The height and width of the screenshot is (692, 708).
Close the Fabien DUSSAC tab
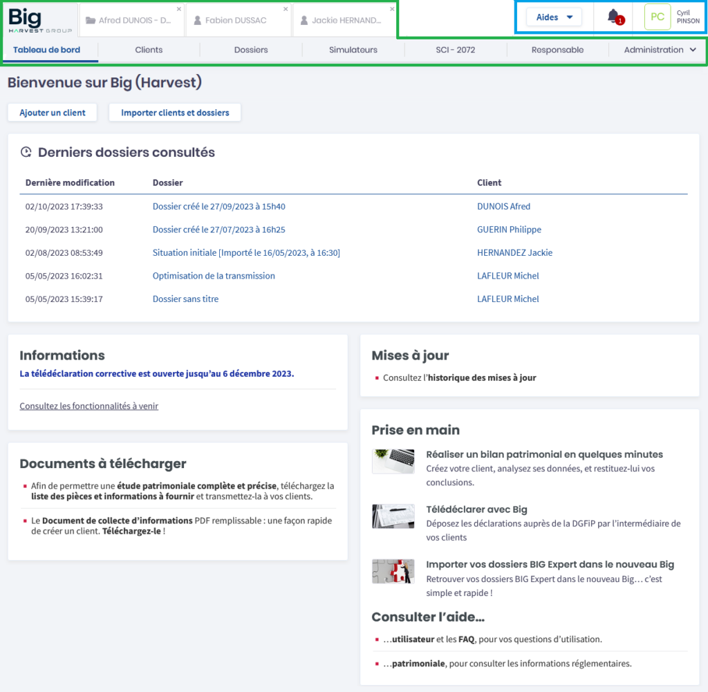(286, 9)
